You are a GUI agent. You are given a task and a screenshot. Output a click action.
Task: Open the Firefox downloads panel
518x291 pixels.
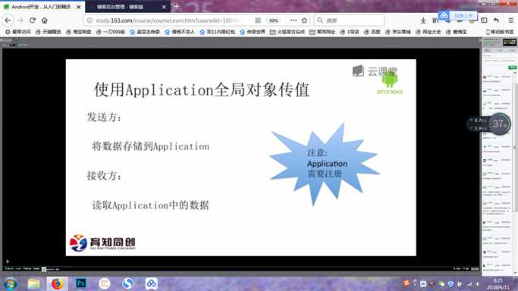click(x=423, y=20)
